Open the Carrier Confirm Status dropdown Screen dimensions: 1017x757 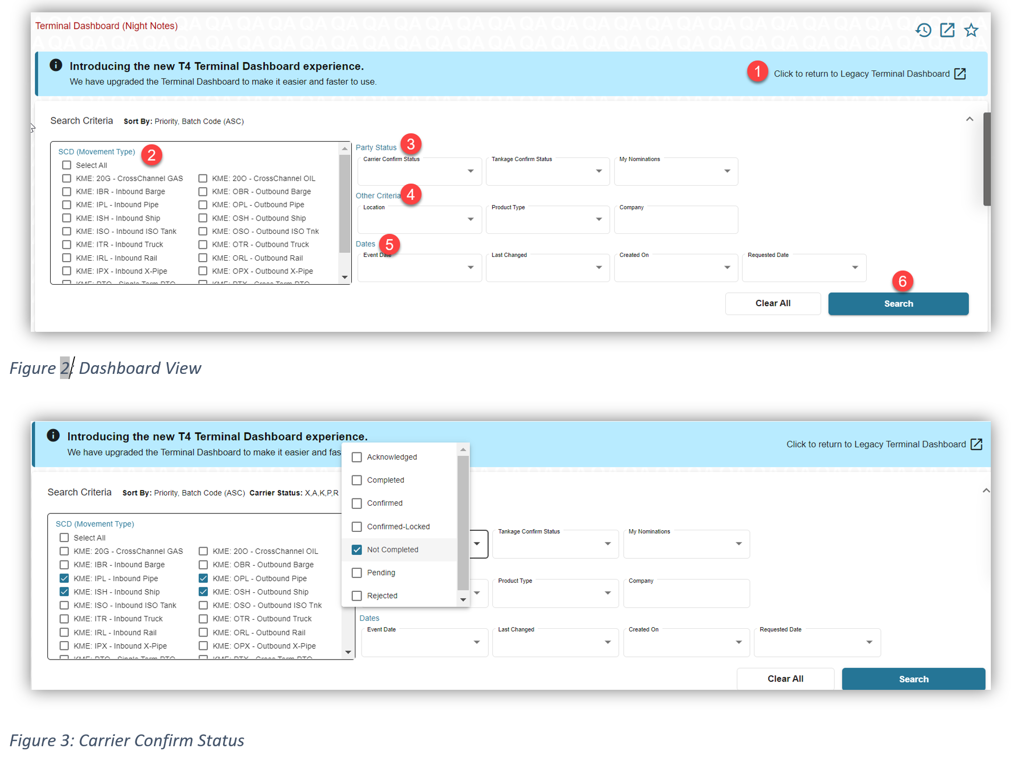pyautogui.click(x=470, y=171)
